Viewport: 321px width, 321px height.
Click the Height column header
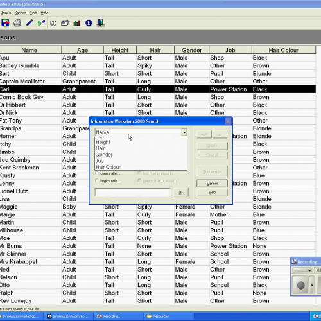pos(120,50)
